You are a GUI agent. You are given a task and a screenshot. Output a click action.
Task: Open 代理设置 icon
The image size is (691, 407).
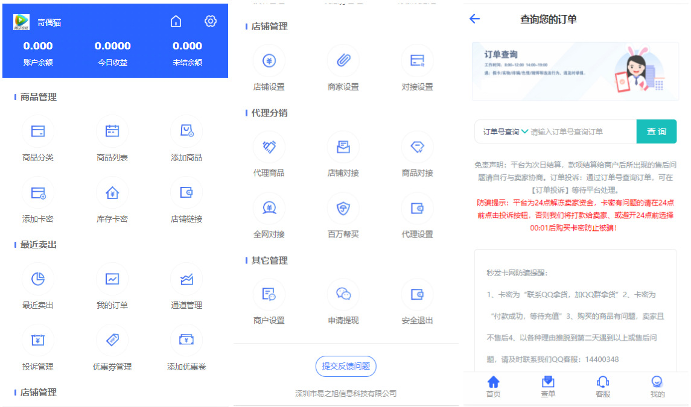click(x=418, y=208)
